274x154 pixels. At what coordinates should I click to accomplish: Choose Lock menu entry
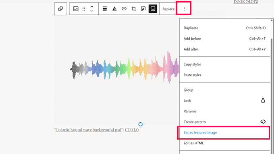(x=225, y=101)
